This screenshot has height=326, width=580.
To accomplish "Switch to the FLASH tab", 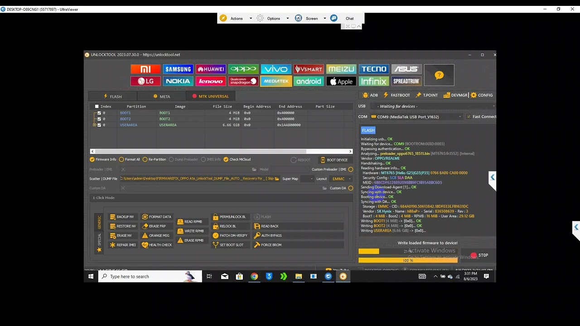I will 113,96.
